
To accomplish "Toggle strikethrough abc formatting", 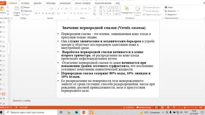I will point(50,13).
